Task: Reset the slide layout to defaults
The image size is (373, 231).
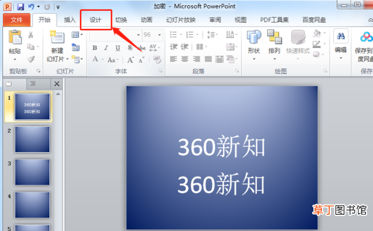Action: [76, 47]
